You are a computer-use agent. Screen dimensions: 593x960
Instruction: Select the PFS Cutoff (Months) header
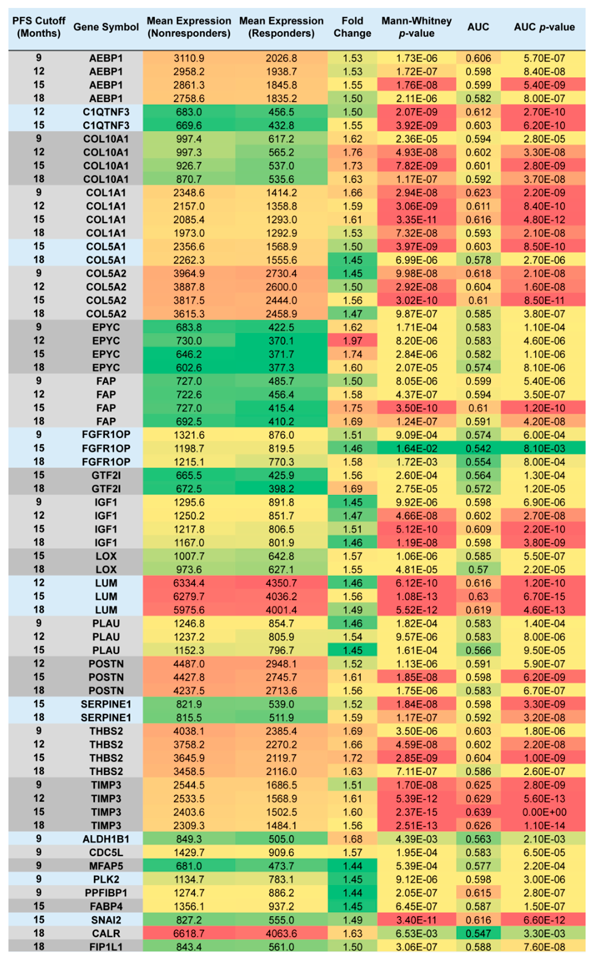pyautogui.click(x=39, y=27)
